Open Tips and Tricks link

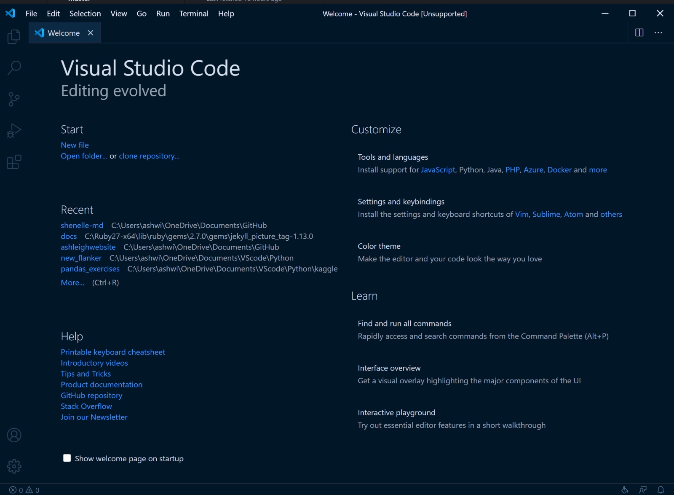tap(86, 374)
